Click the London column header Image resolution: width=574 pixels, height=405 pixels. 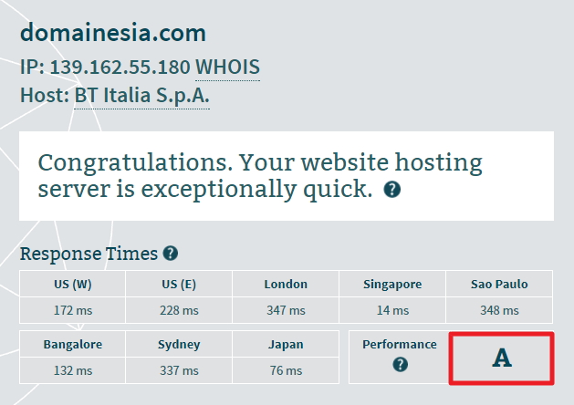coord(286,284)
